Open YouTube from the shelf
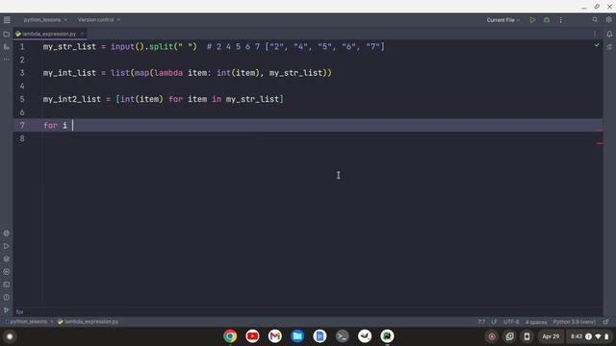 click(x=252, y=336)
